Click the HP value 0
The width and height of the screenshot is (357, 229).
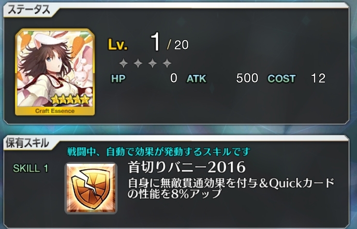click(174, 78)
